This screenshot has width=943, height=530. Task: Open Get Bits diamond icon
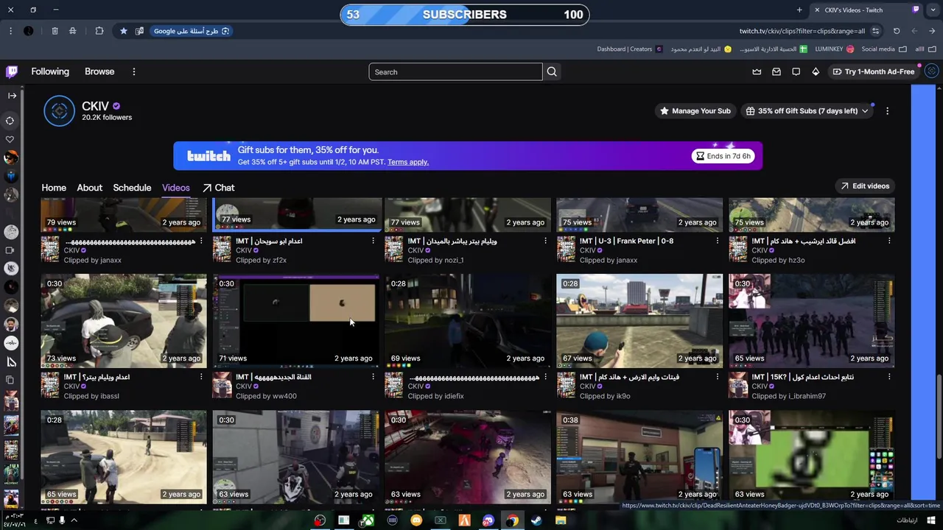[x=816, y=71]
